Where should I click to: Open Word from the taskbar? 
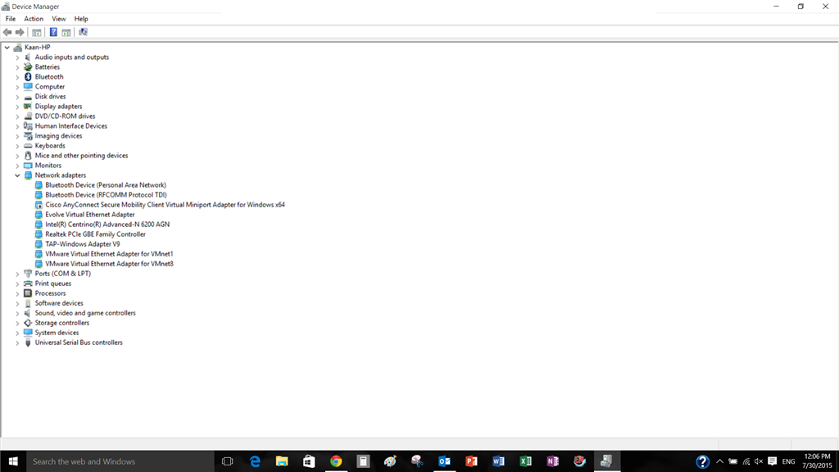tap(498, 461)
